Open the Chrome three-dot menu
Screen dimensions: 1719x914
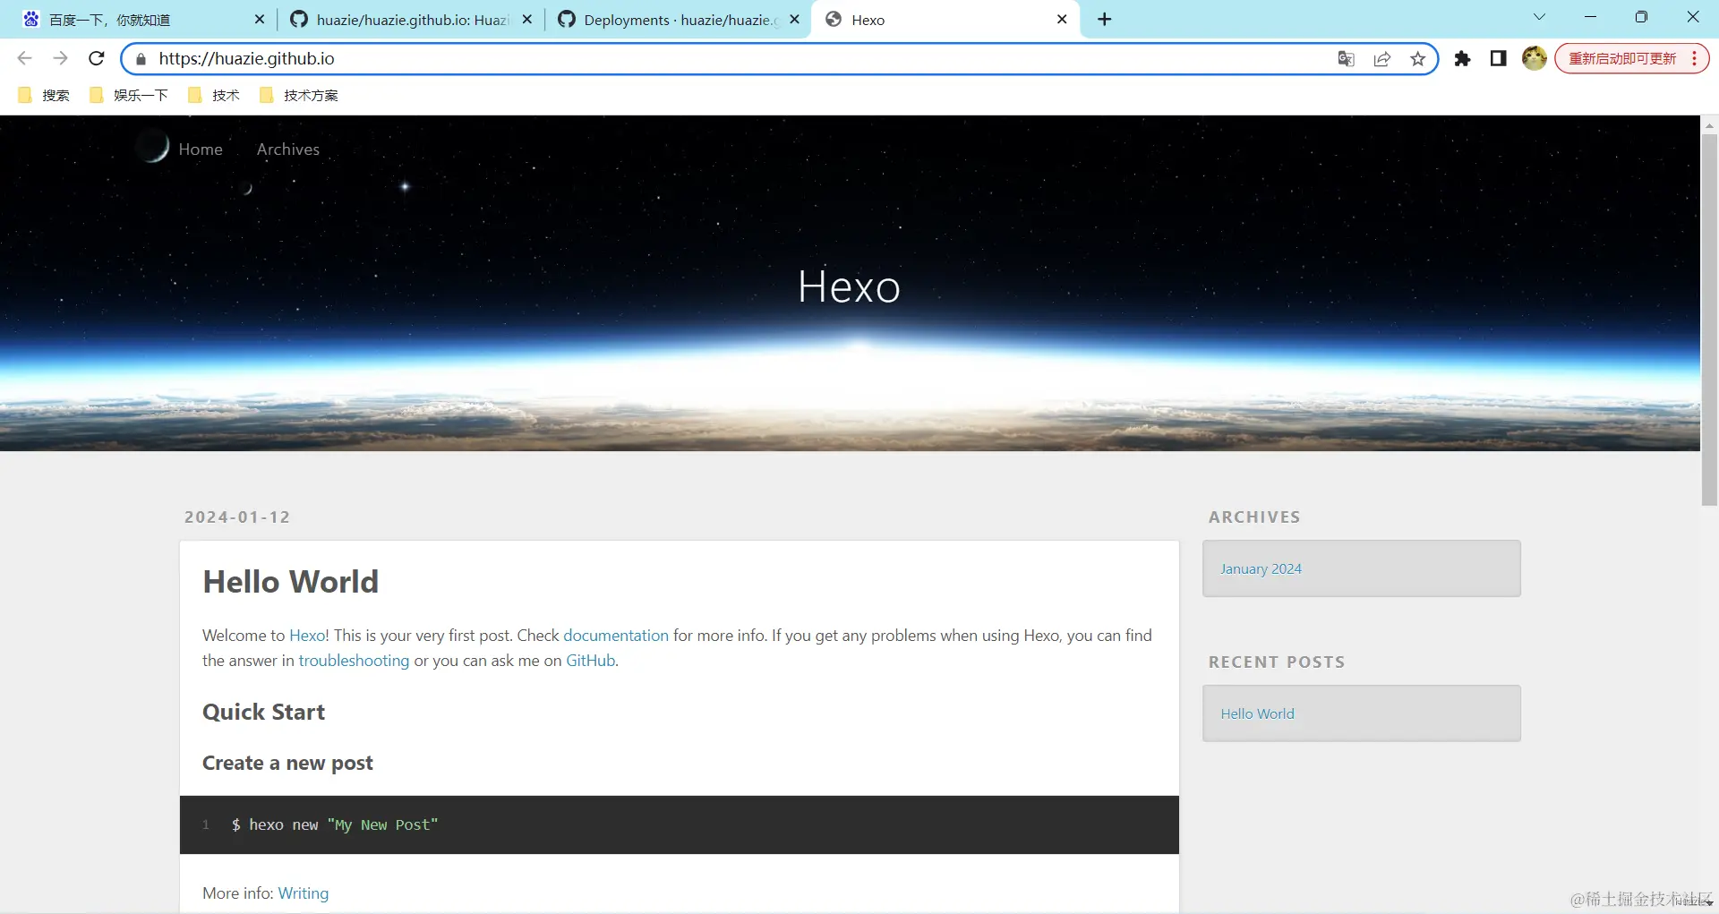click(1695, 59)
